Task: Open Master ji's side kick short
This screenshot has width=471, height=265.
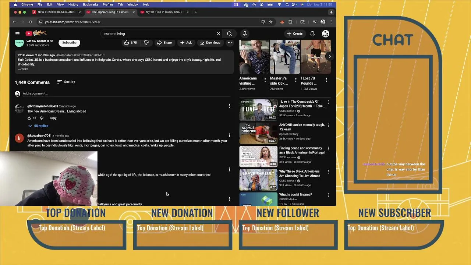Action: click(285, 57)
